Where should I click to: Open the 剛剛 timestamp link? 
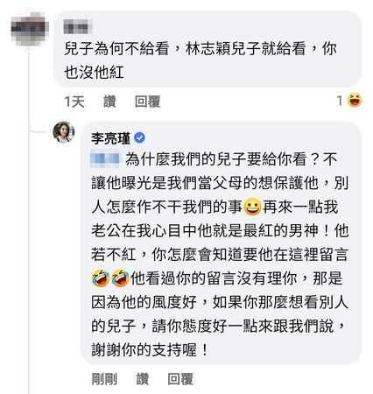104,379
